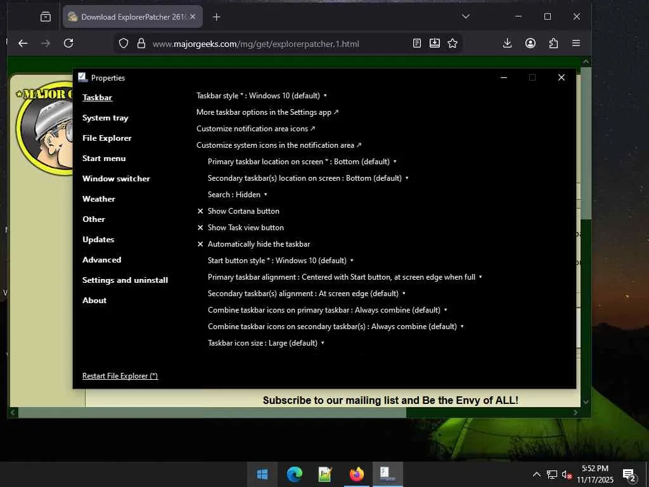649x487 pixels.
Task: Click the muted volume tray icon
Action: tap(567, 474)
